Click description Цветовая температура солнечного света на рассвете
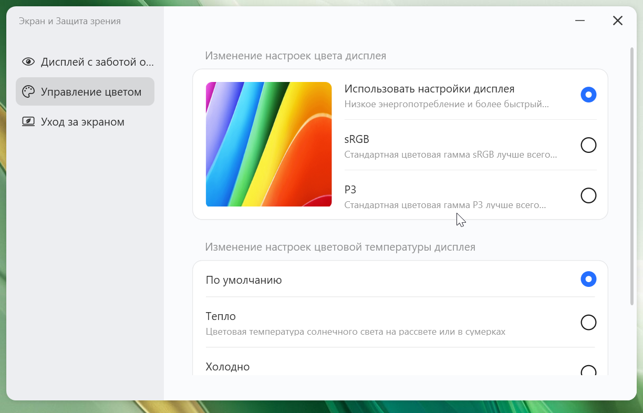 (x=356, y=332)
